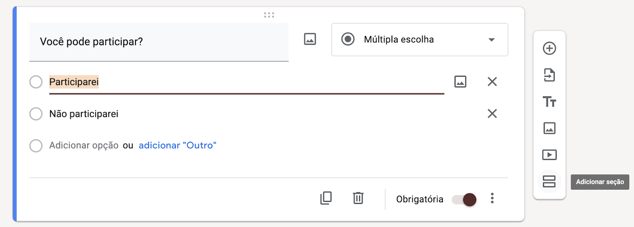Click the Import questions icon

tap(549, 75)
